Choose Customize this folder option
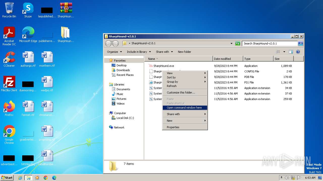This screenshot has width=323, height=181. [185, 93]
